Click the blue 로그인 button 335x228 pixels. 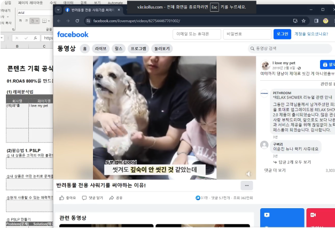coord(282,34)
